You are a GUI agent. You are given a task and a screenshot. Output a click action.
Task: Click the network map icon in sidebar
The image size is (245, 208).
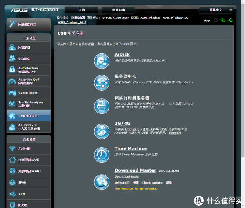click(x=12, y=47)
